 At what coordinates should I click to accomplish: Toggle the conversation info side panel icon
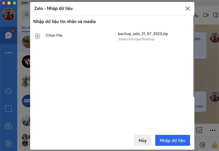coord(216,15)
